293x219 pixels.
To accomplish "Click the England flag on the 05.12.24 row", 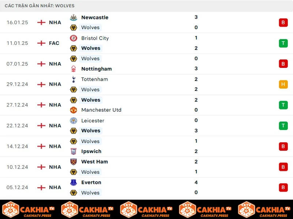I will coord(41,188).
